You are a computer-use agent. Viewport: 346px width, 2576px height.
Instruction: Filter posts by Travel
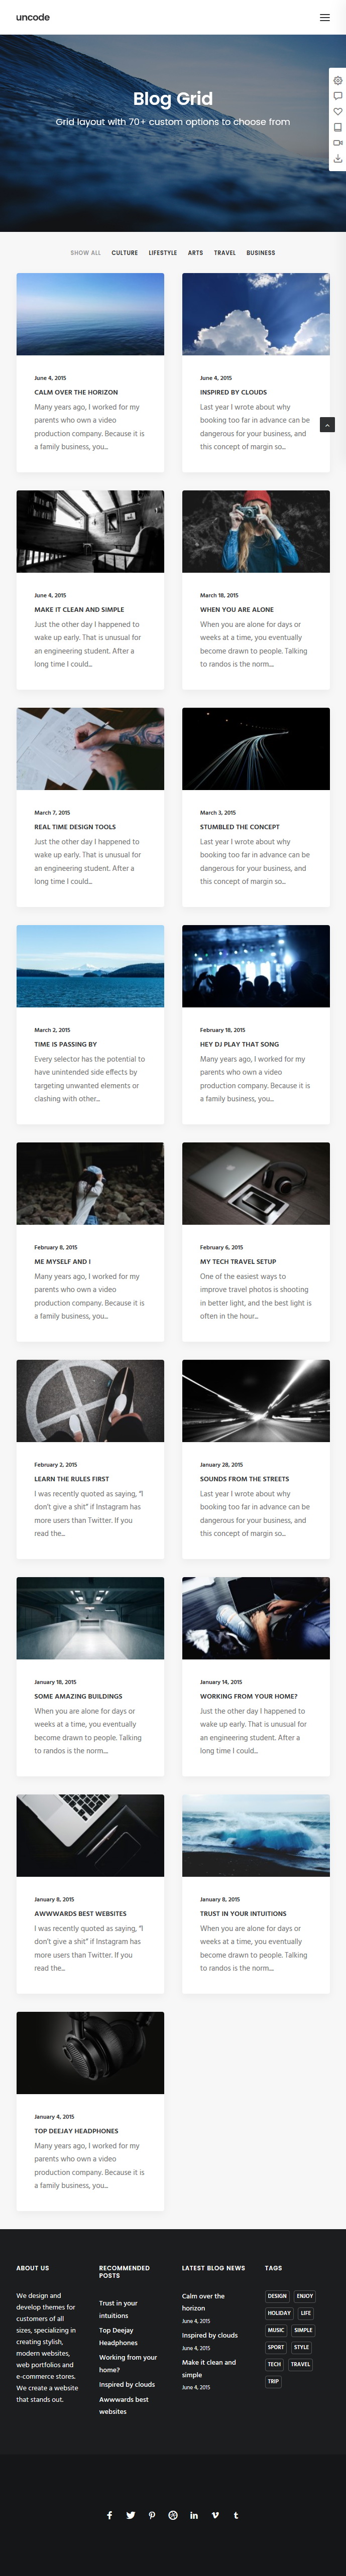(225, 253)
